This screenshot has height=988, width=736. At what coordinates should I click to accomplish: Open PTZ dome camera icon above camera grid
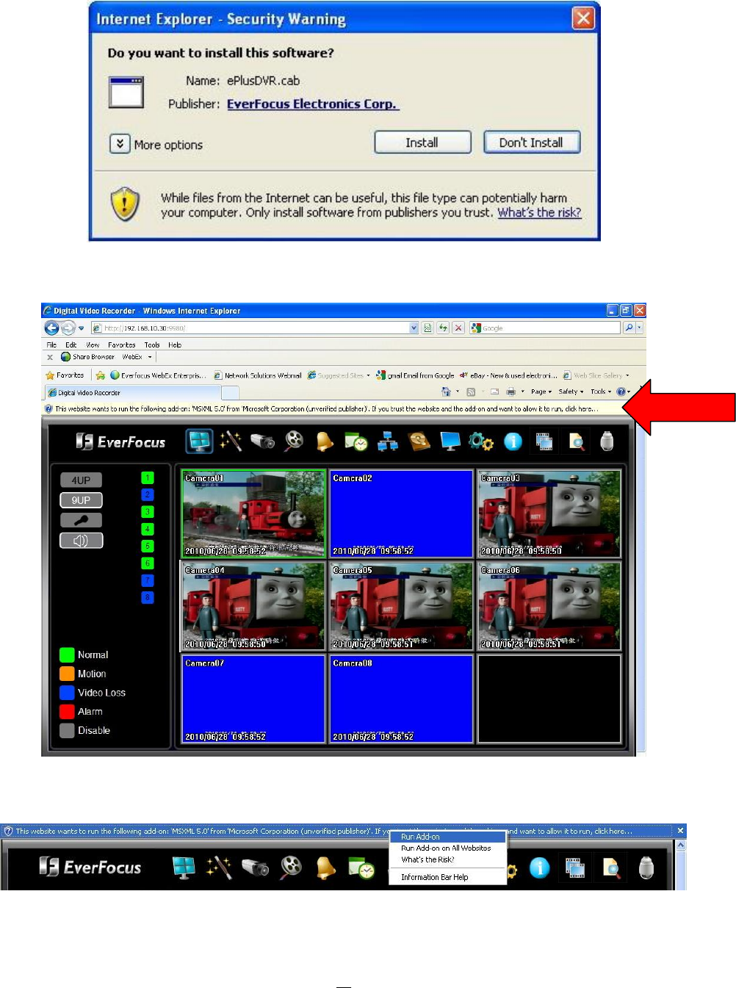pyautogui.click(x=607, y=441)
